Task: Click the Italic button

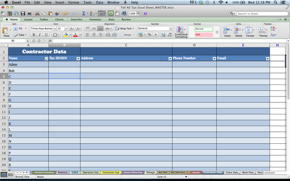Action: 40,35
